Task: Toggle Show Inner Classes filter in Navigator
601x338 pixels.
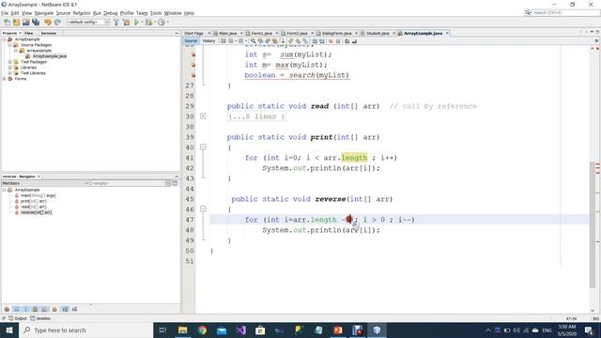Action: coord(44,309)
